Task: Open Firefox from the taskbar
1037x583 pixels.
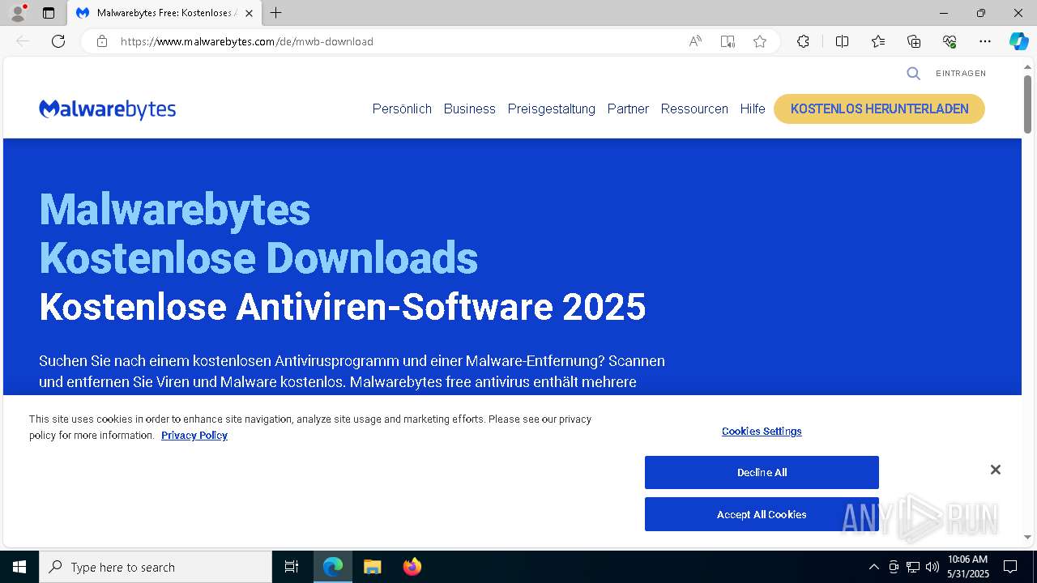Action: 412,567
